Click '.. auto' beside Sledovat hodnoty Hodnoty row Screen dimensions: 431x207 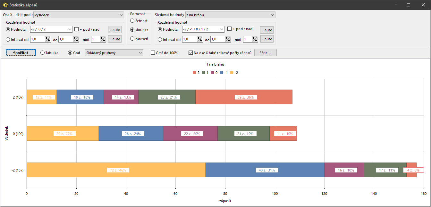click(x=267, y=30)
